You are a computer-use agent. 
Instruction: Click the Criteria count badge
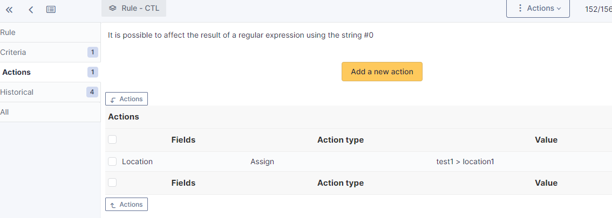pos(92,52)
